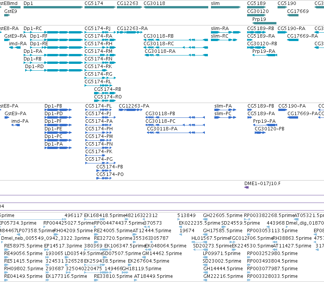Click the CG12263 gene label

[x=128, y=3]
